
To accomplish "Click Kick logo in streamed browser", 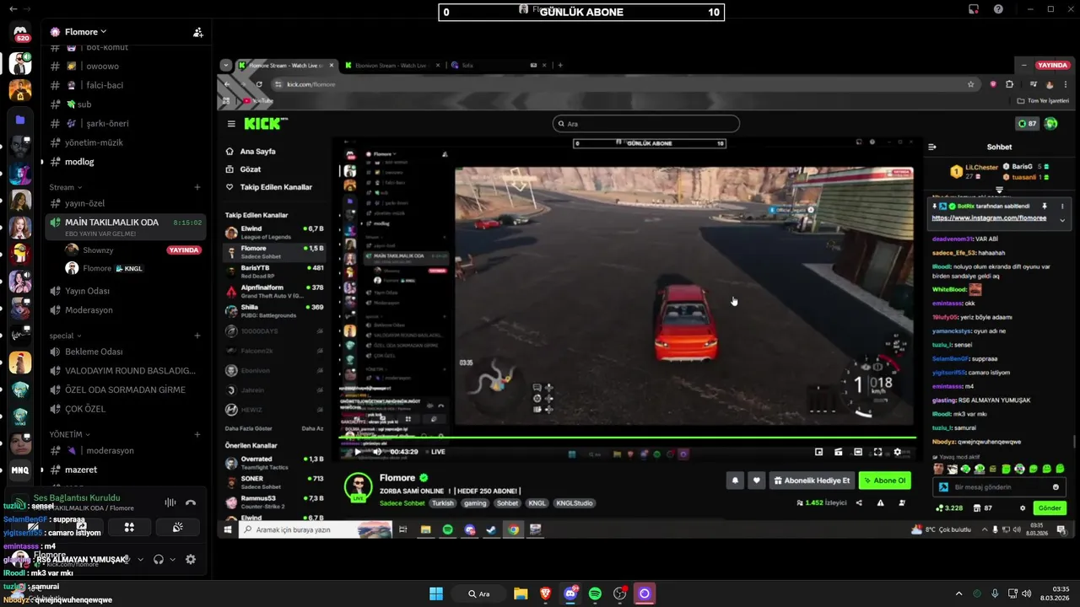I will pyautogui.click(x=265, y=124).
